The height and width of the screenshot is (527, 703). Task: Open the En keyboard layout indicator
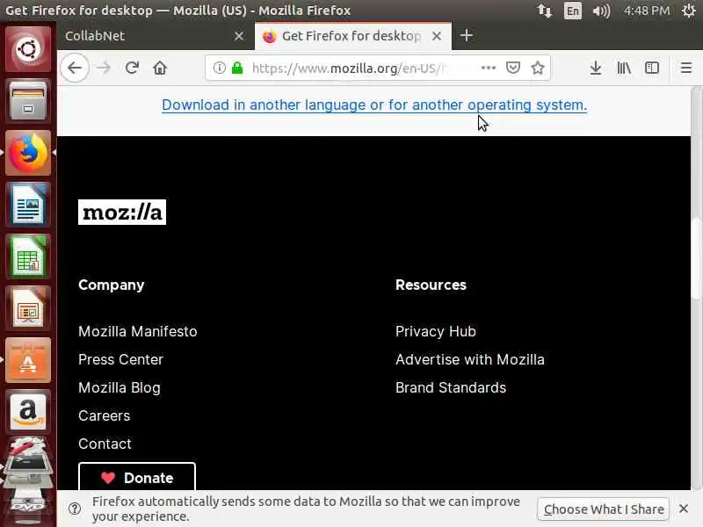coord(573,11)
